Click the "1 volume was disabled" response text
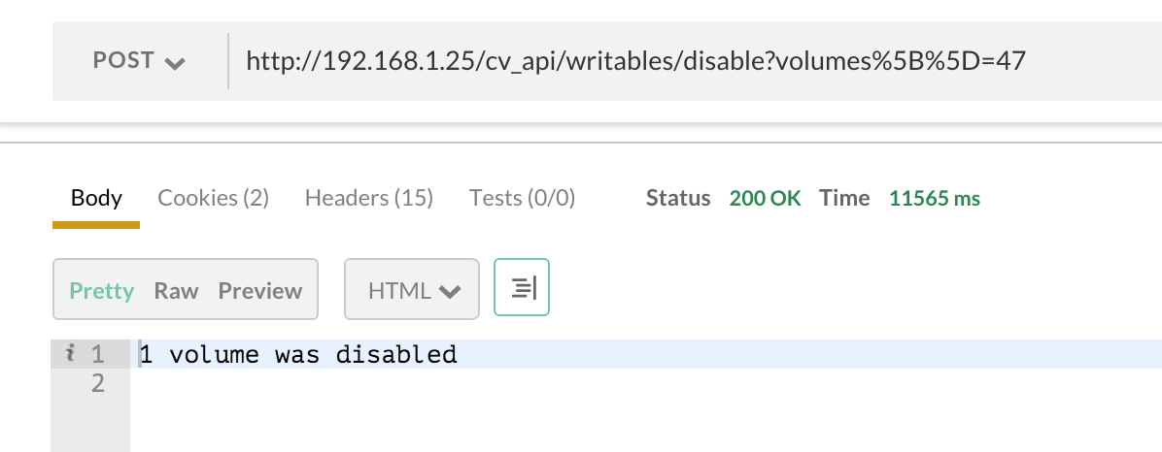 tap(298, 355)
